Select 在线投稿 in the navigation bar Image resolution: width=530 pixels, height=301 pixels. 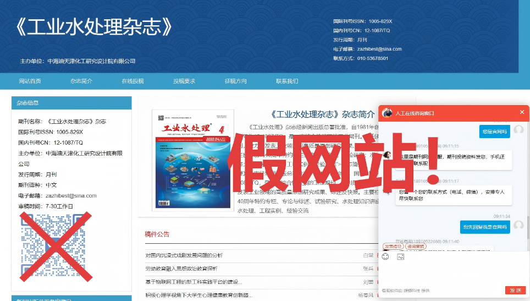tap(132, 81)
